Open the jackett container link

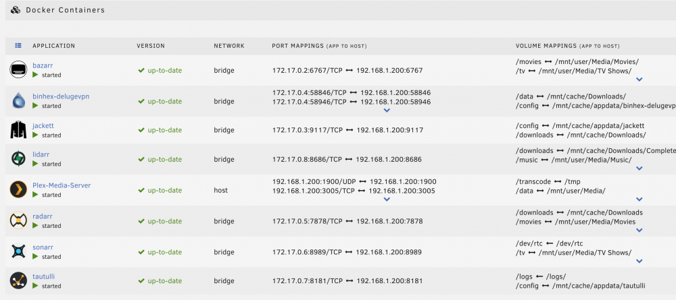point(43,125)
